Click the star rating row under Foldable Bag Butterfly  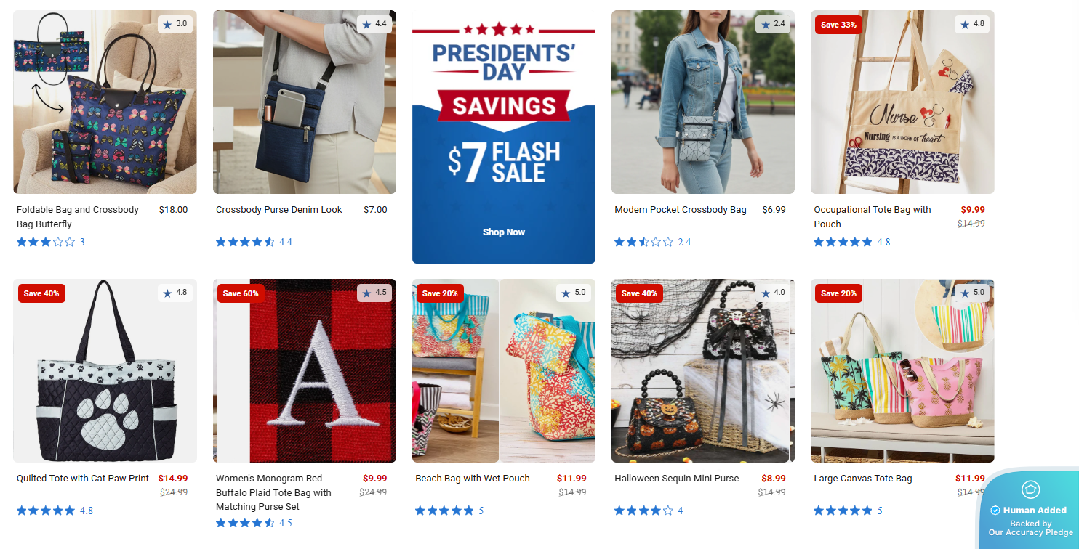coord(51,242)
